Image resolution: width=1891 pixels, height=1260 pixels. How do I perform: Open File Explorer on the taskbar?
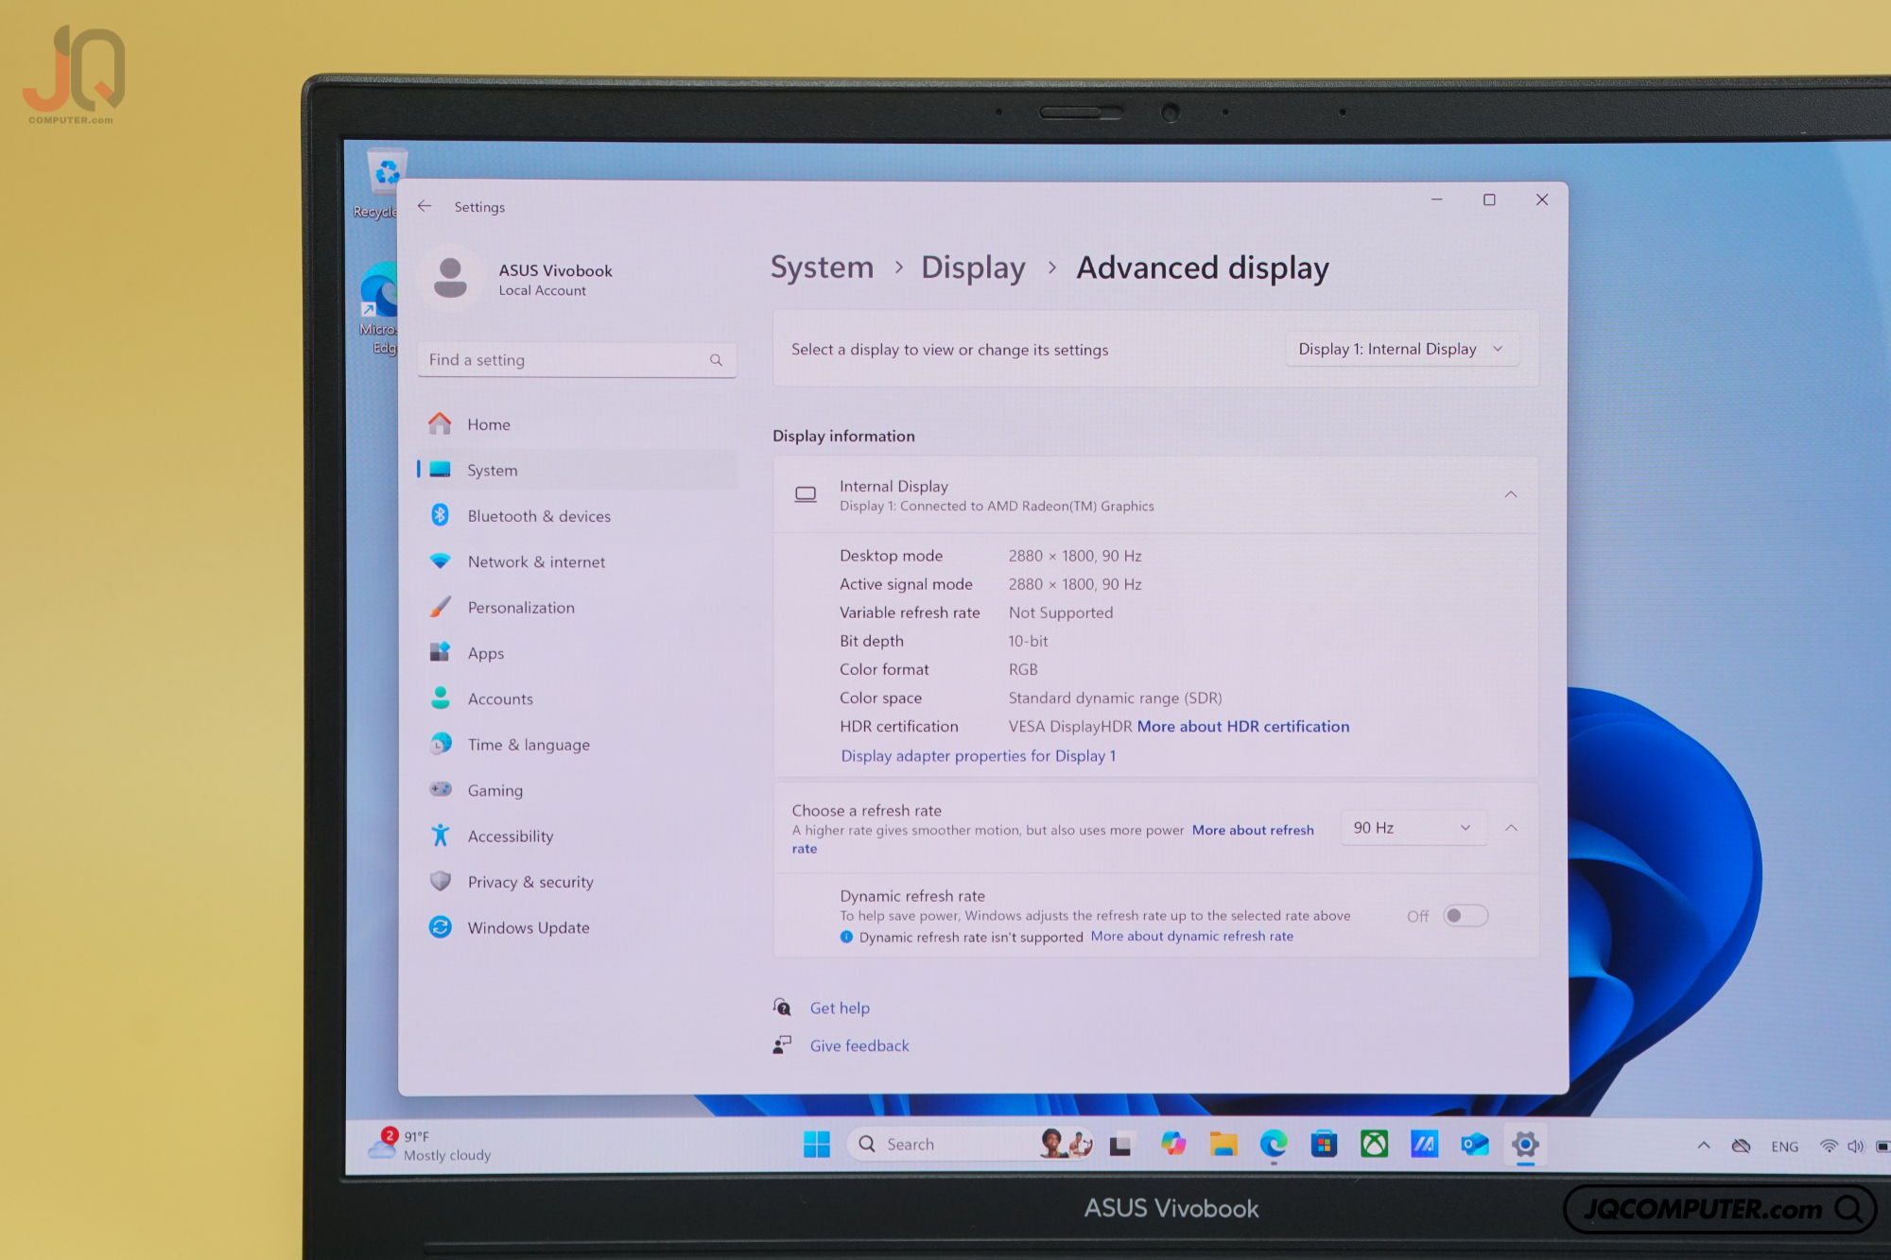[1223, 1145]
